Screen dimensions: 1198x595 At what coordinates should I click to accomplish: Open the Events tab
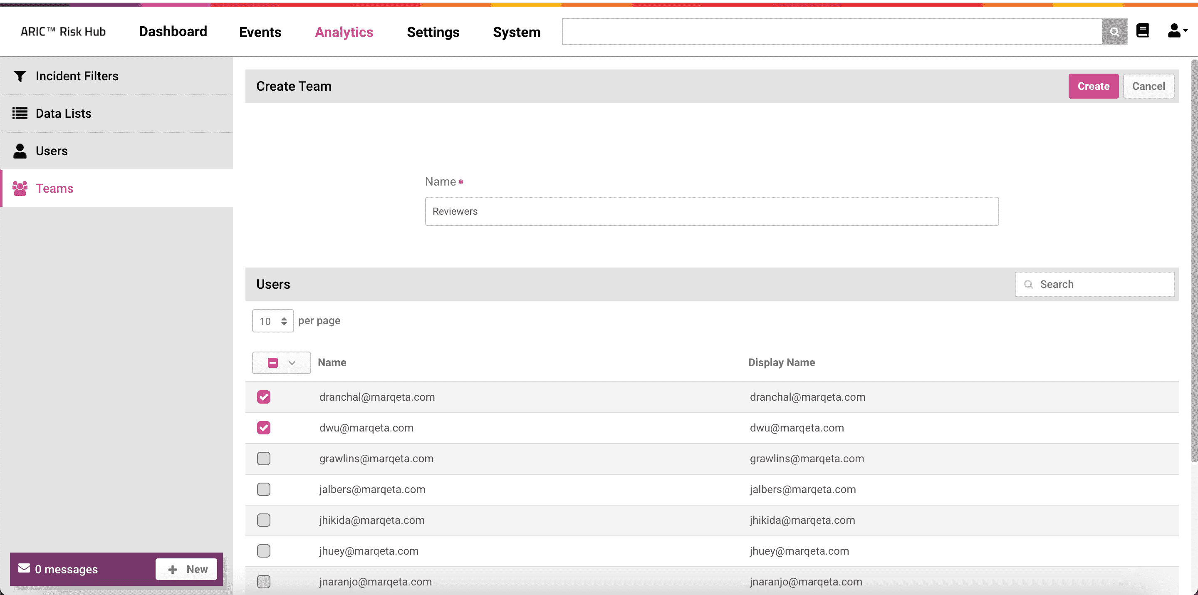(x=260, y=32)
